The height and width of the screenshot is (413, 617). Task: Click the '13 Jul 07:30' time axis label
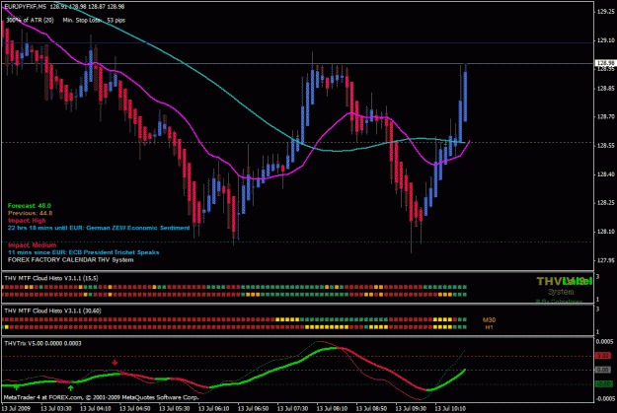(x=292, y=409)
